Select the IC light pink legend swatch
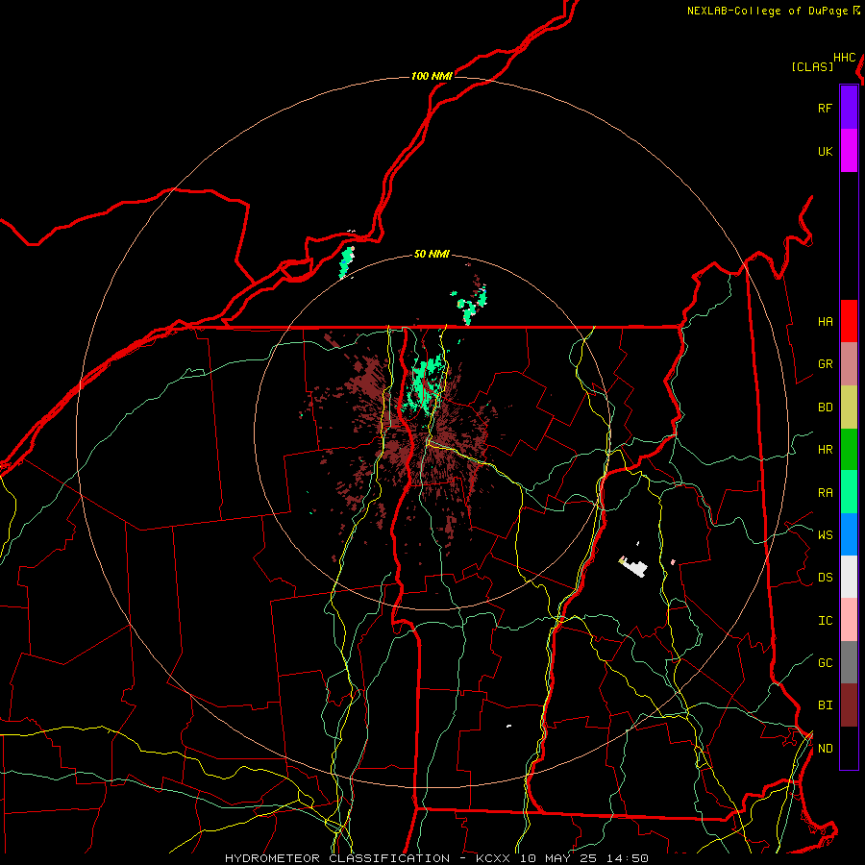 point(849,620)
